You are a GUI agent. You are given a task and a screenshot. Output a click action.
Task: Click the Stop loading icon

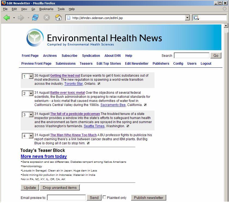(x=47, y=18)
